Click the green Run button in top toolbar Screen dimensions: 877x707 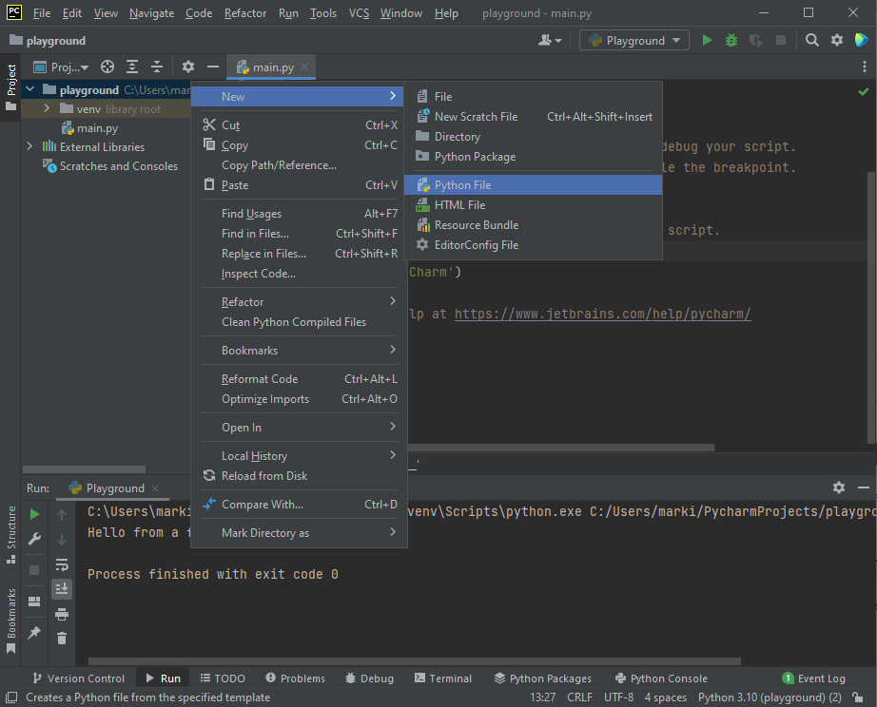coord(707,40)
